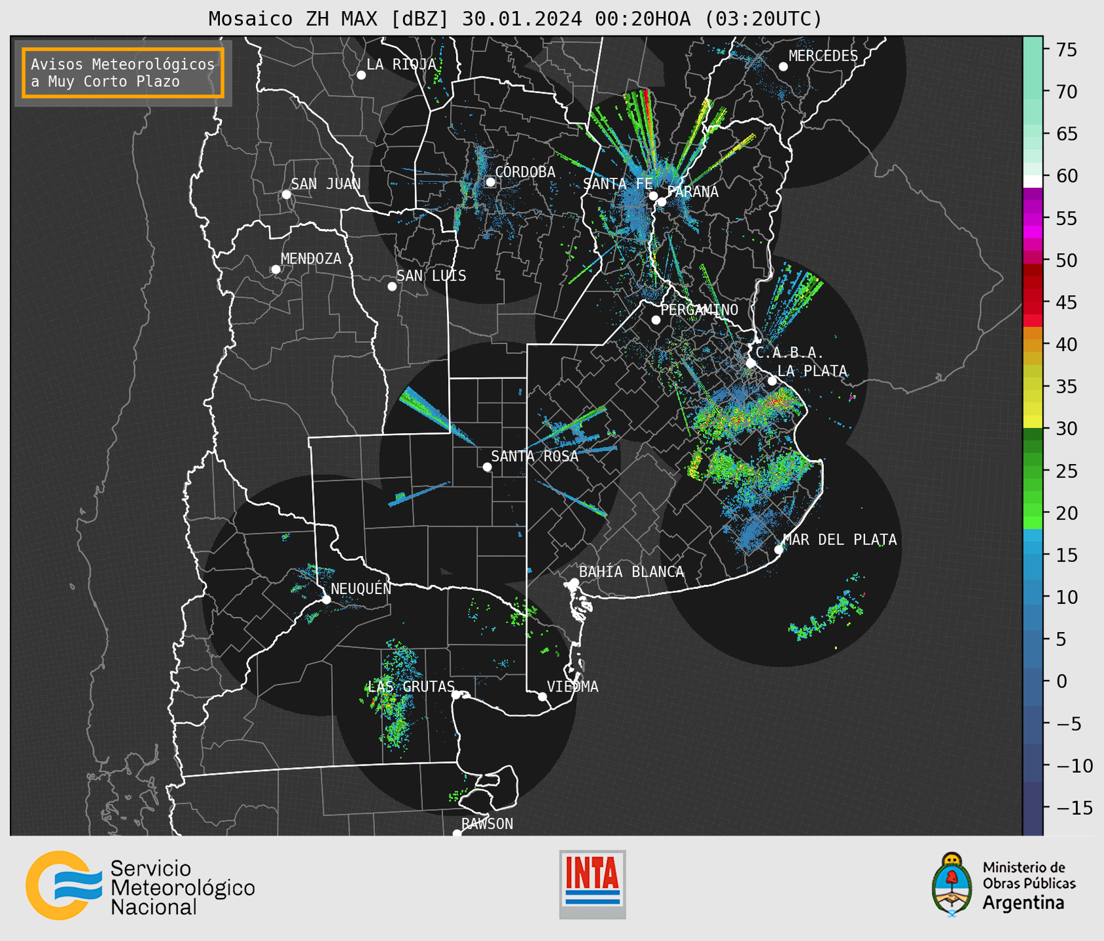
Task: Click the Mar del Plata marker dot
Action: tap(779, 550)
